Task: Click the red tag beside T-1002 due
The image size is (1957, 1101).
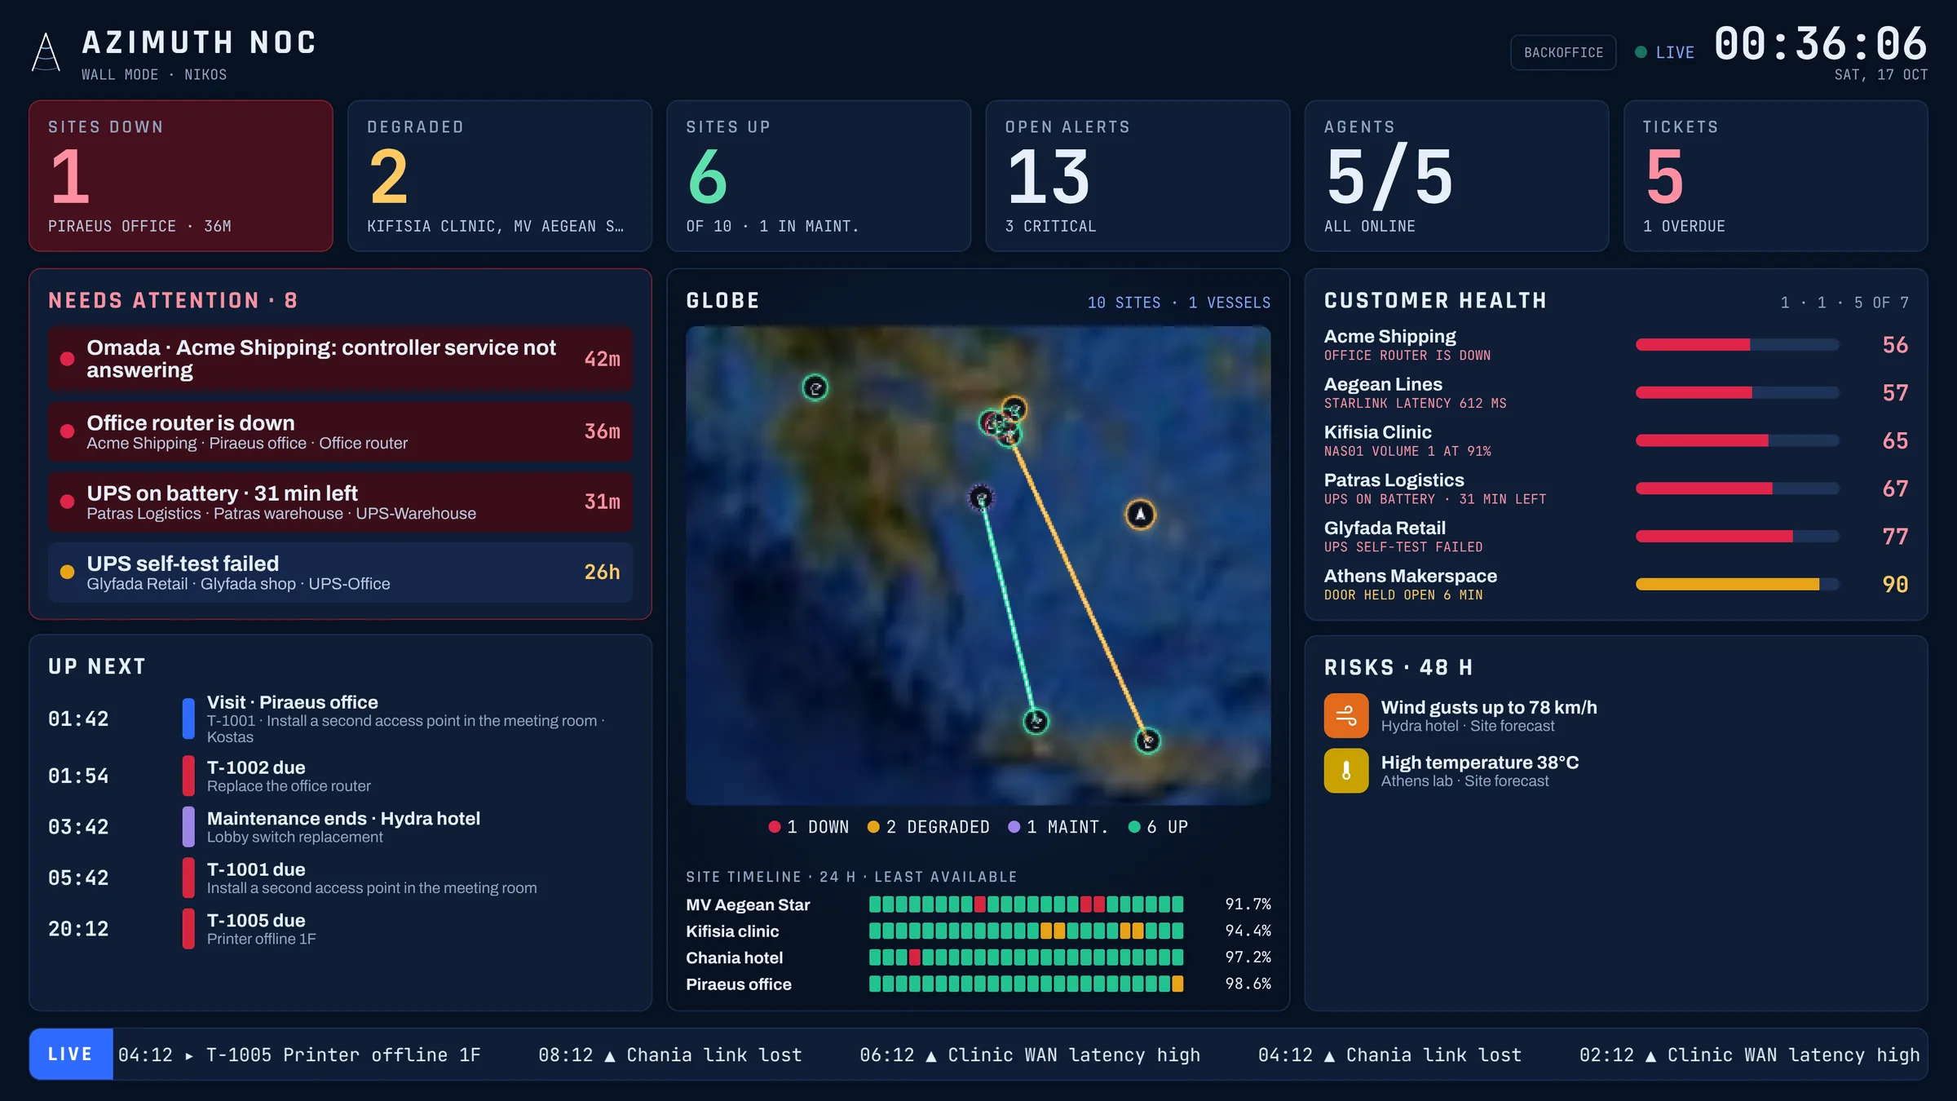Action: [x=188, y=776]
